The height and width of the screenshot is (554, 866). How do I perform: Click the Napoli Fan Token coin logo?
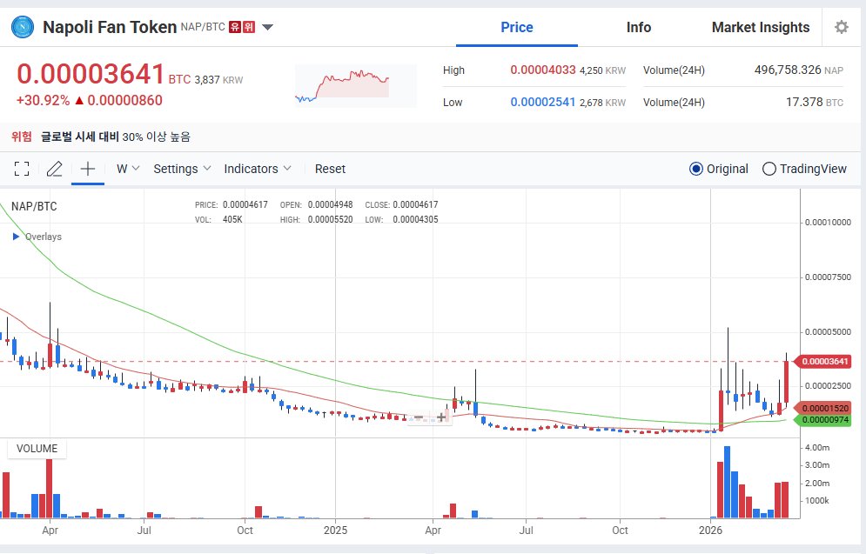pyautogui.click(x=23, y=27)
